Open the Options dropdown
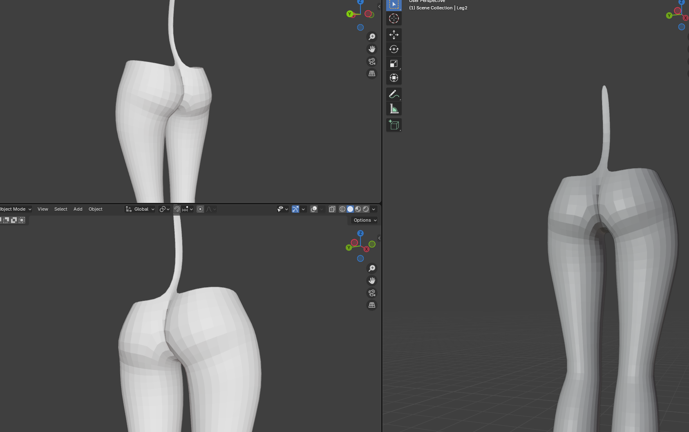The image size is (689, 432). click(x=365, y=220)
